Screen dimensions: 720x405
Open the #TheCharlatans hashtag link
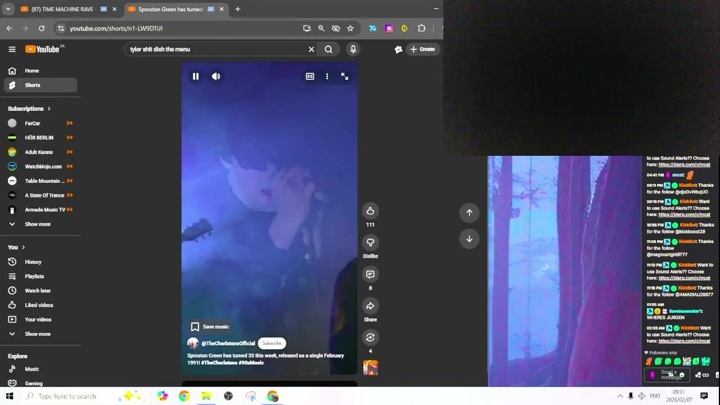218,363
